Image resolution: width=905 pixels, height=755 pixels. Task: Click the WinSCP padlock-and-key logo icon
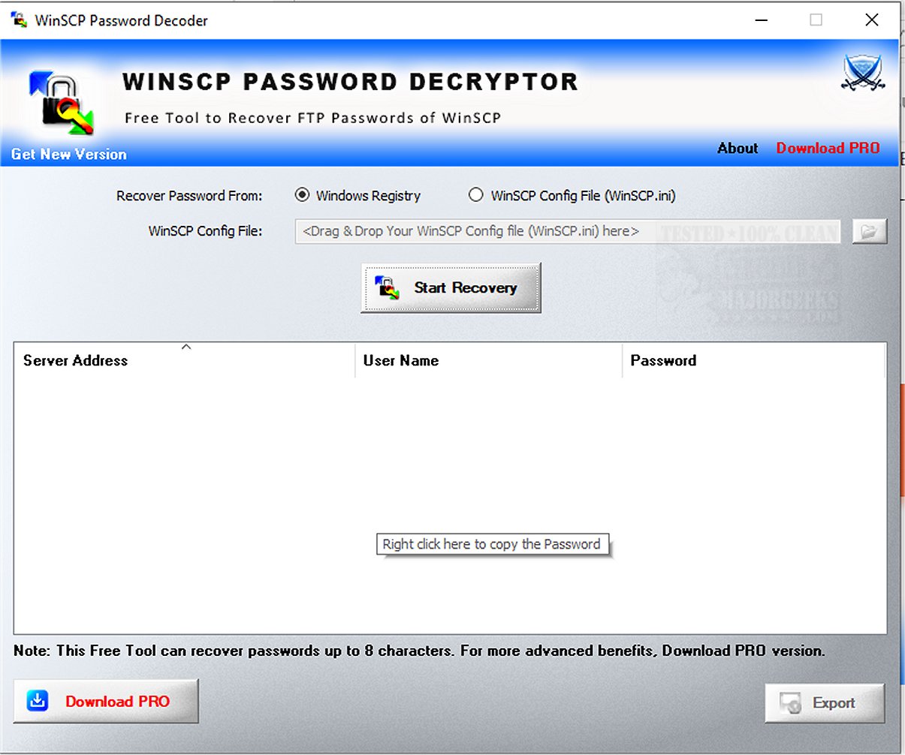click(x=62, y=104)
